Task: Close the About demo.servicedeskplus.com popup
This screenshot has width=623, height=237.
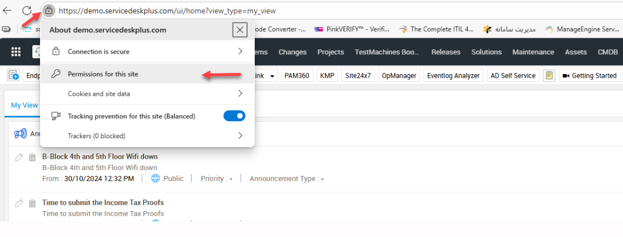Action: point(239,30)
